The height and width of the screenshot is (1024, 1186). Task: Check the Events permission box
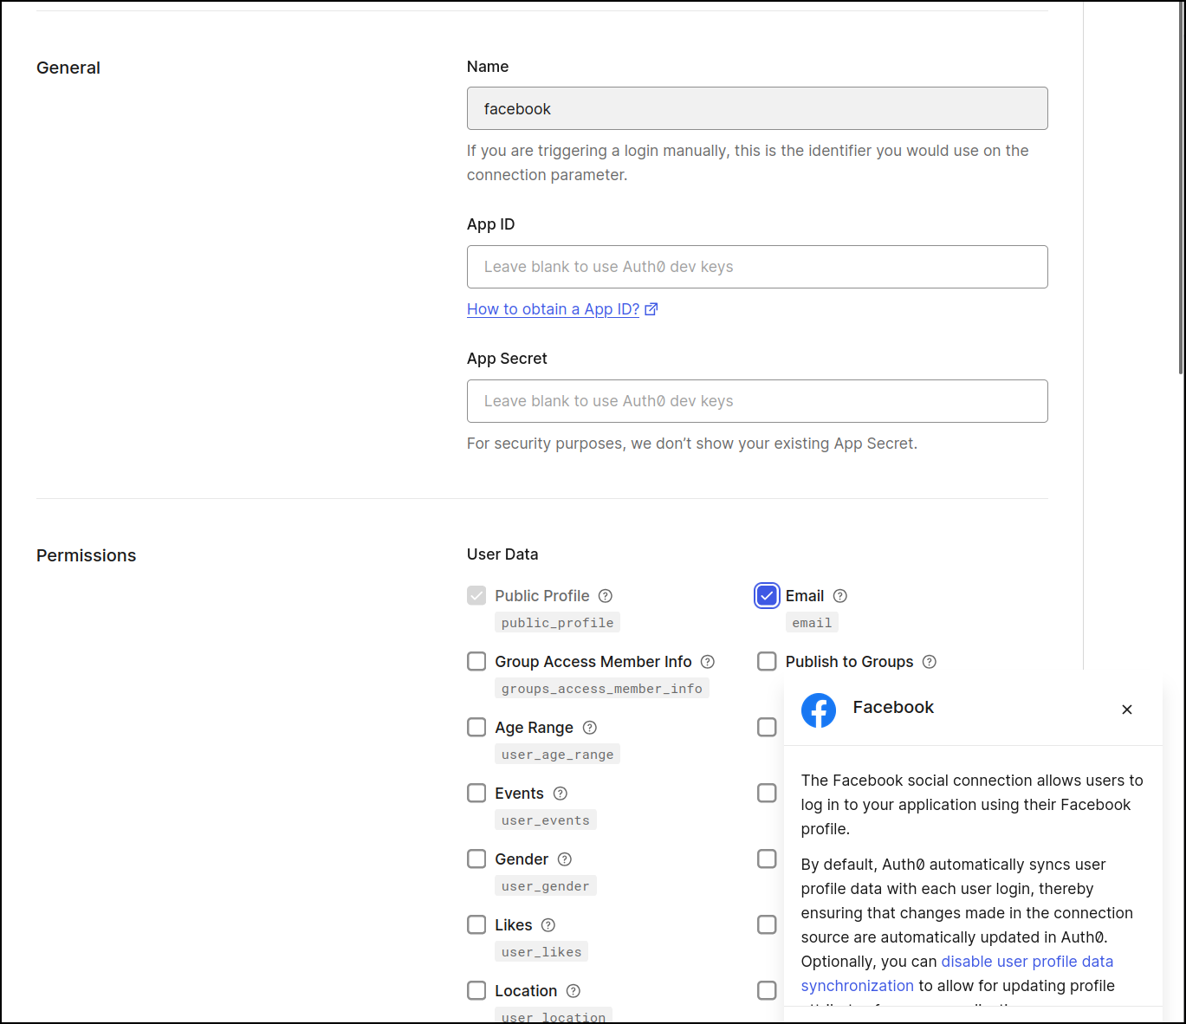[x=476, y=793]
